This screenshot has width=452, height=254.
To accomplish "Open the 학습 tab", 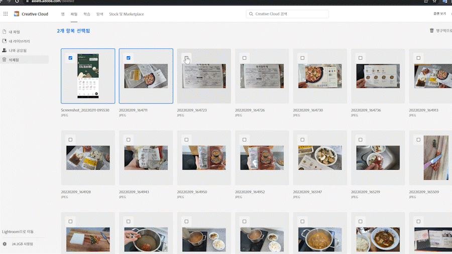I will point(87,14).
